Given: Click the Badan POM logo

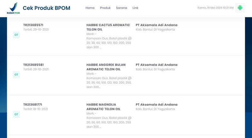Looking at the screenshot, I should 13,8.
